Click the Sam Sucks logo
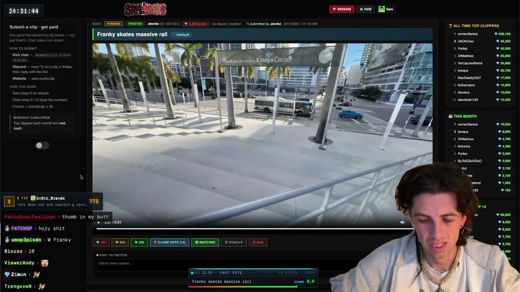Viewport: 520px width, 292px height. click(x=145, y=9)
